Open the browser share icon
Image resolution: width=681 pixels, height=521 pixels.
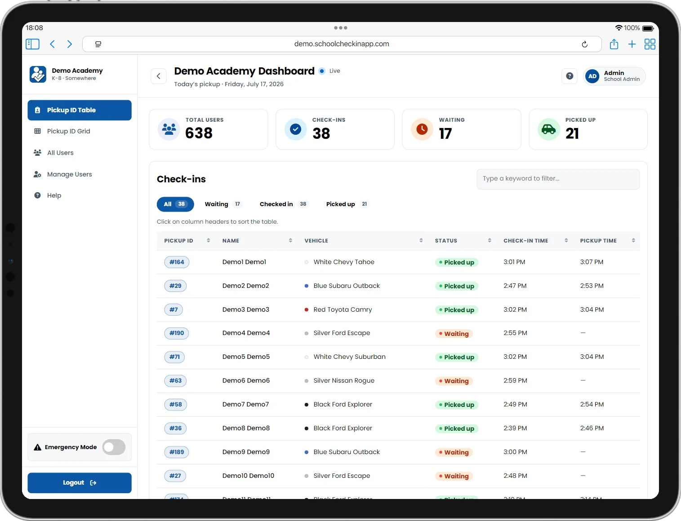click(x=614, y=44)
